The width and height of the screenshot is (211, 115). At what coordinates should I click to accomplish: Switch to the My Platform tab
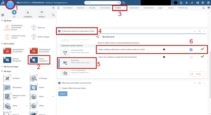[68, 8]
